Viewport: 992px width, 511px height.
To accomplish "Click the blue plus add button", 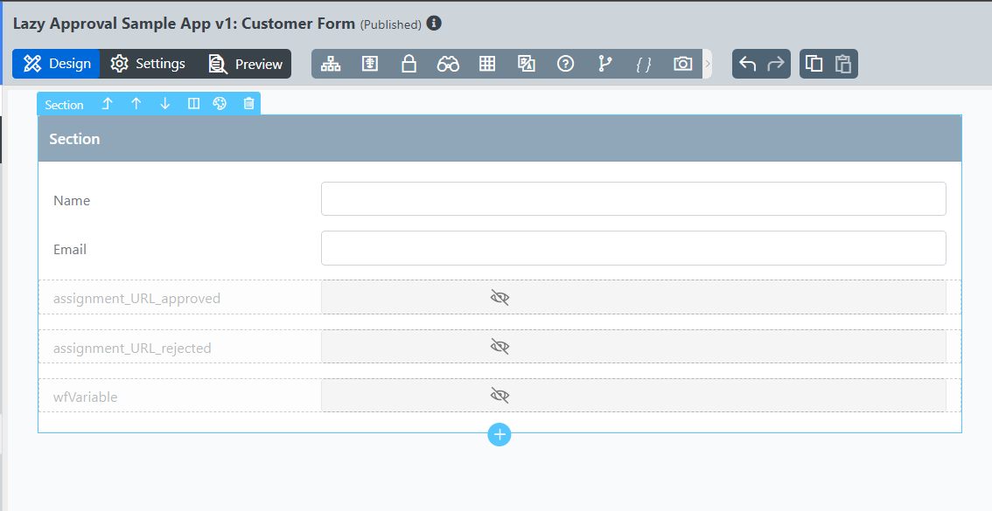I will pos(499,434).
